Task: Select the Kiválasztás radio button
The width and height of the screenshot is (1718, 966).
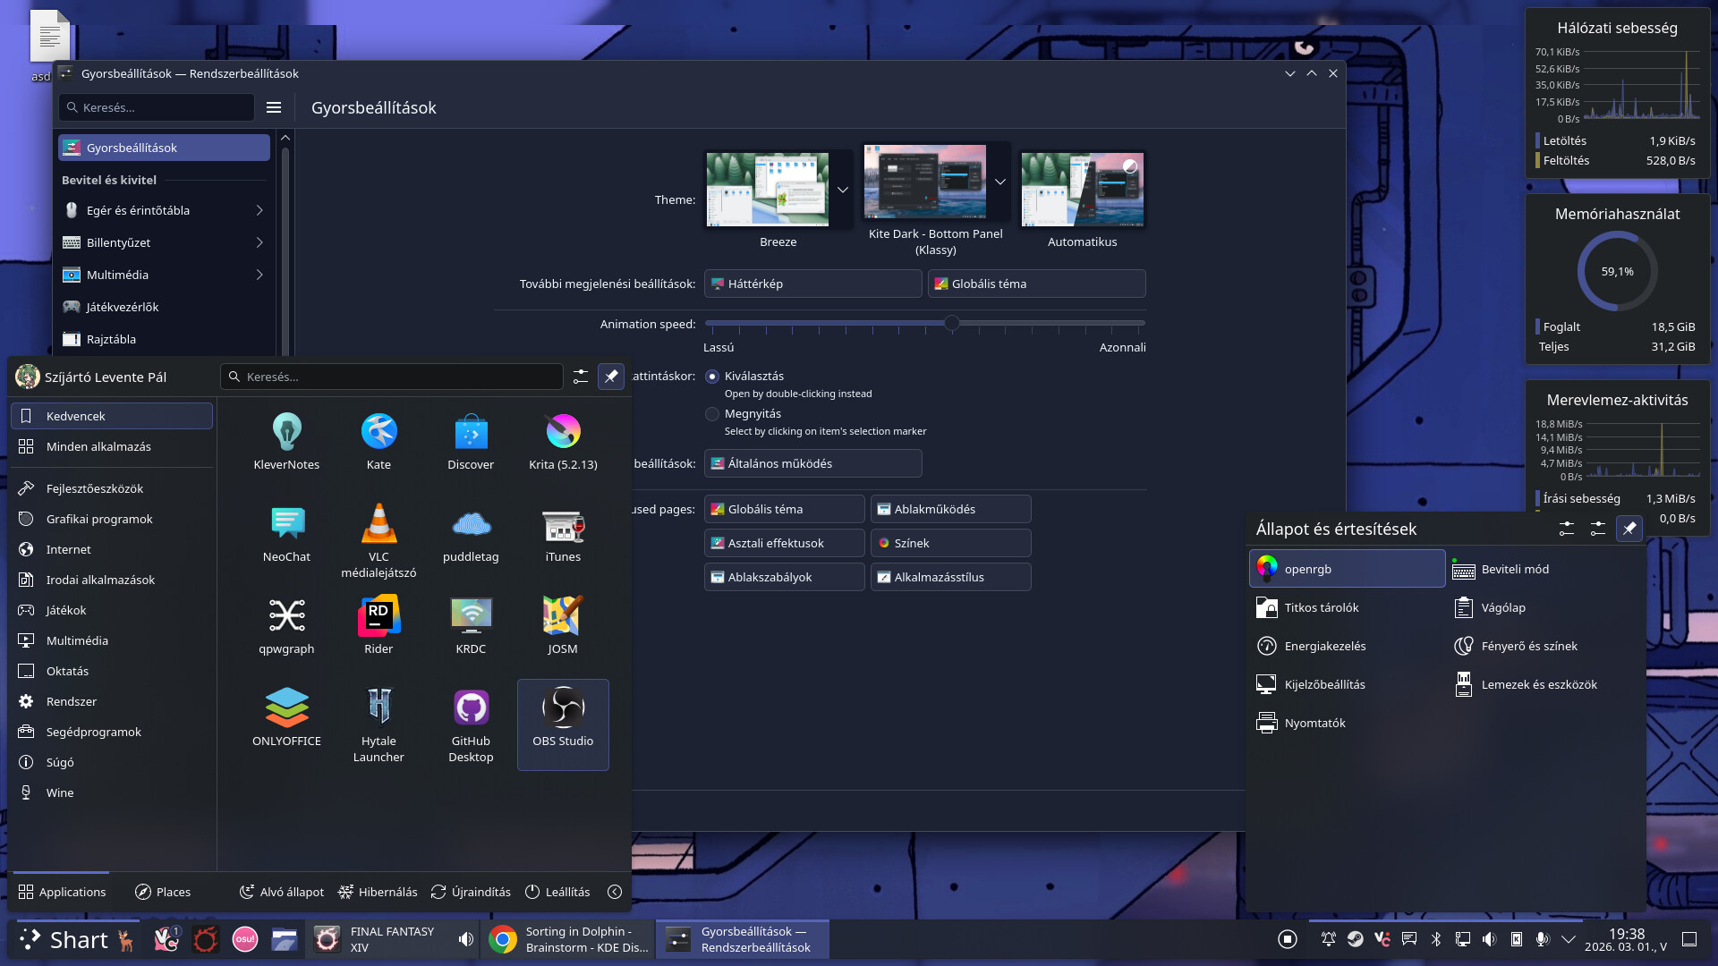Action: pyautogui.click(x=712, y=377)
